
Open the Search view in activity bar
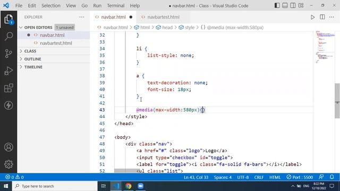coord(8,36)
